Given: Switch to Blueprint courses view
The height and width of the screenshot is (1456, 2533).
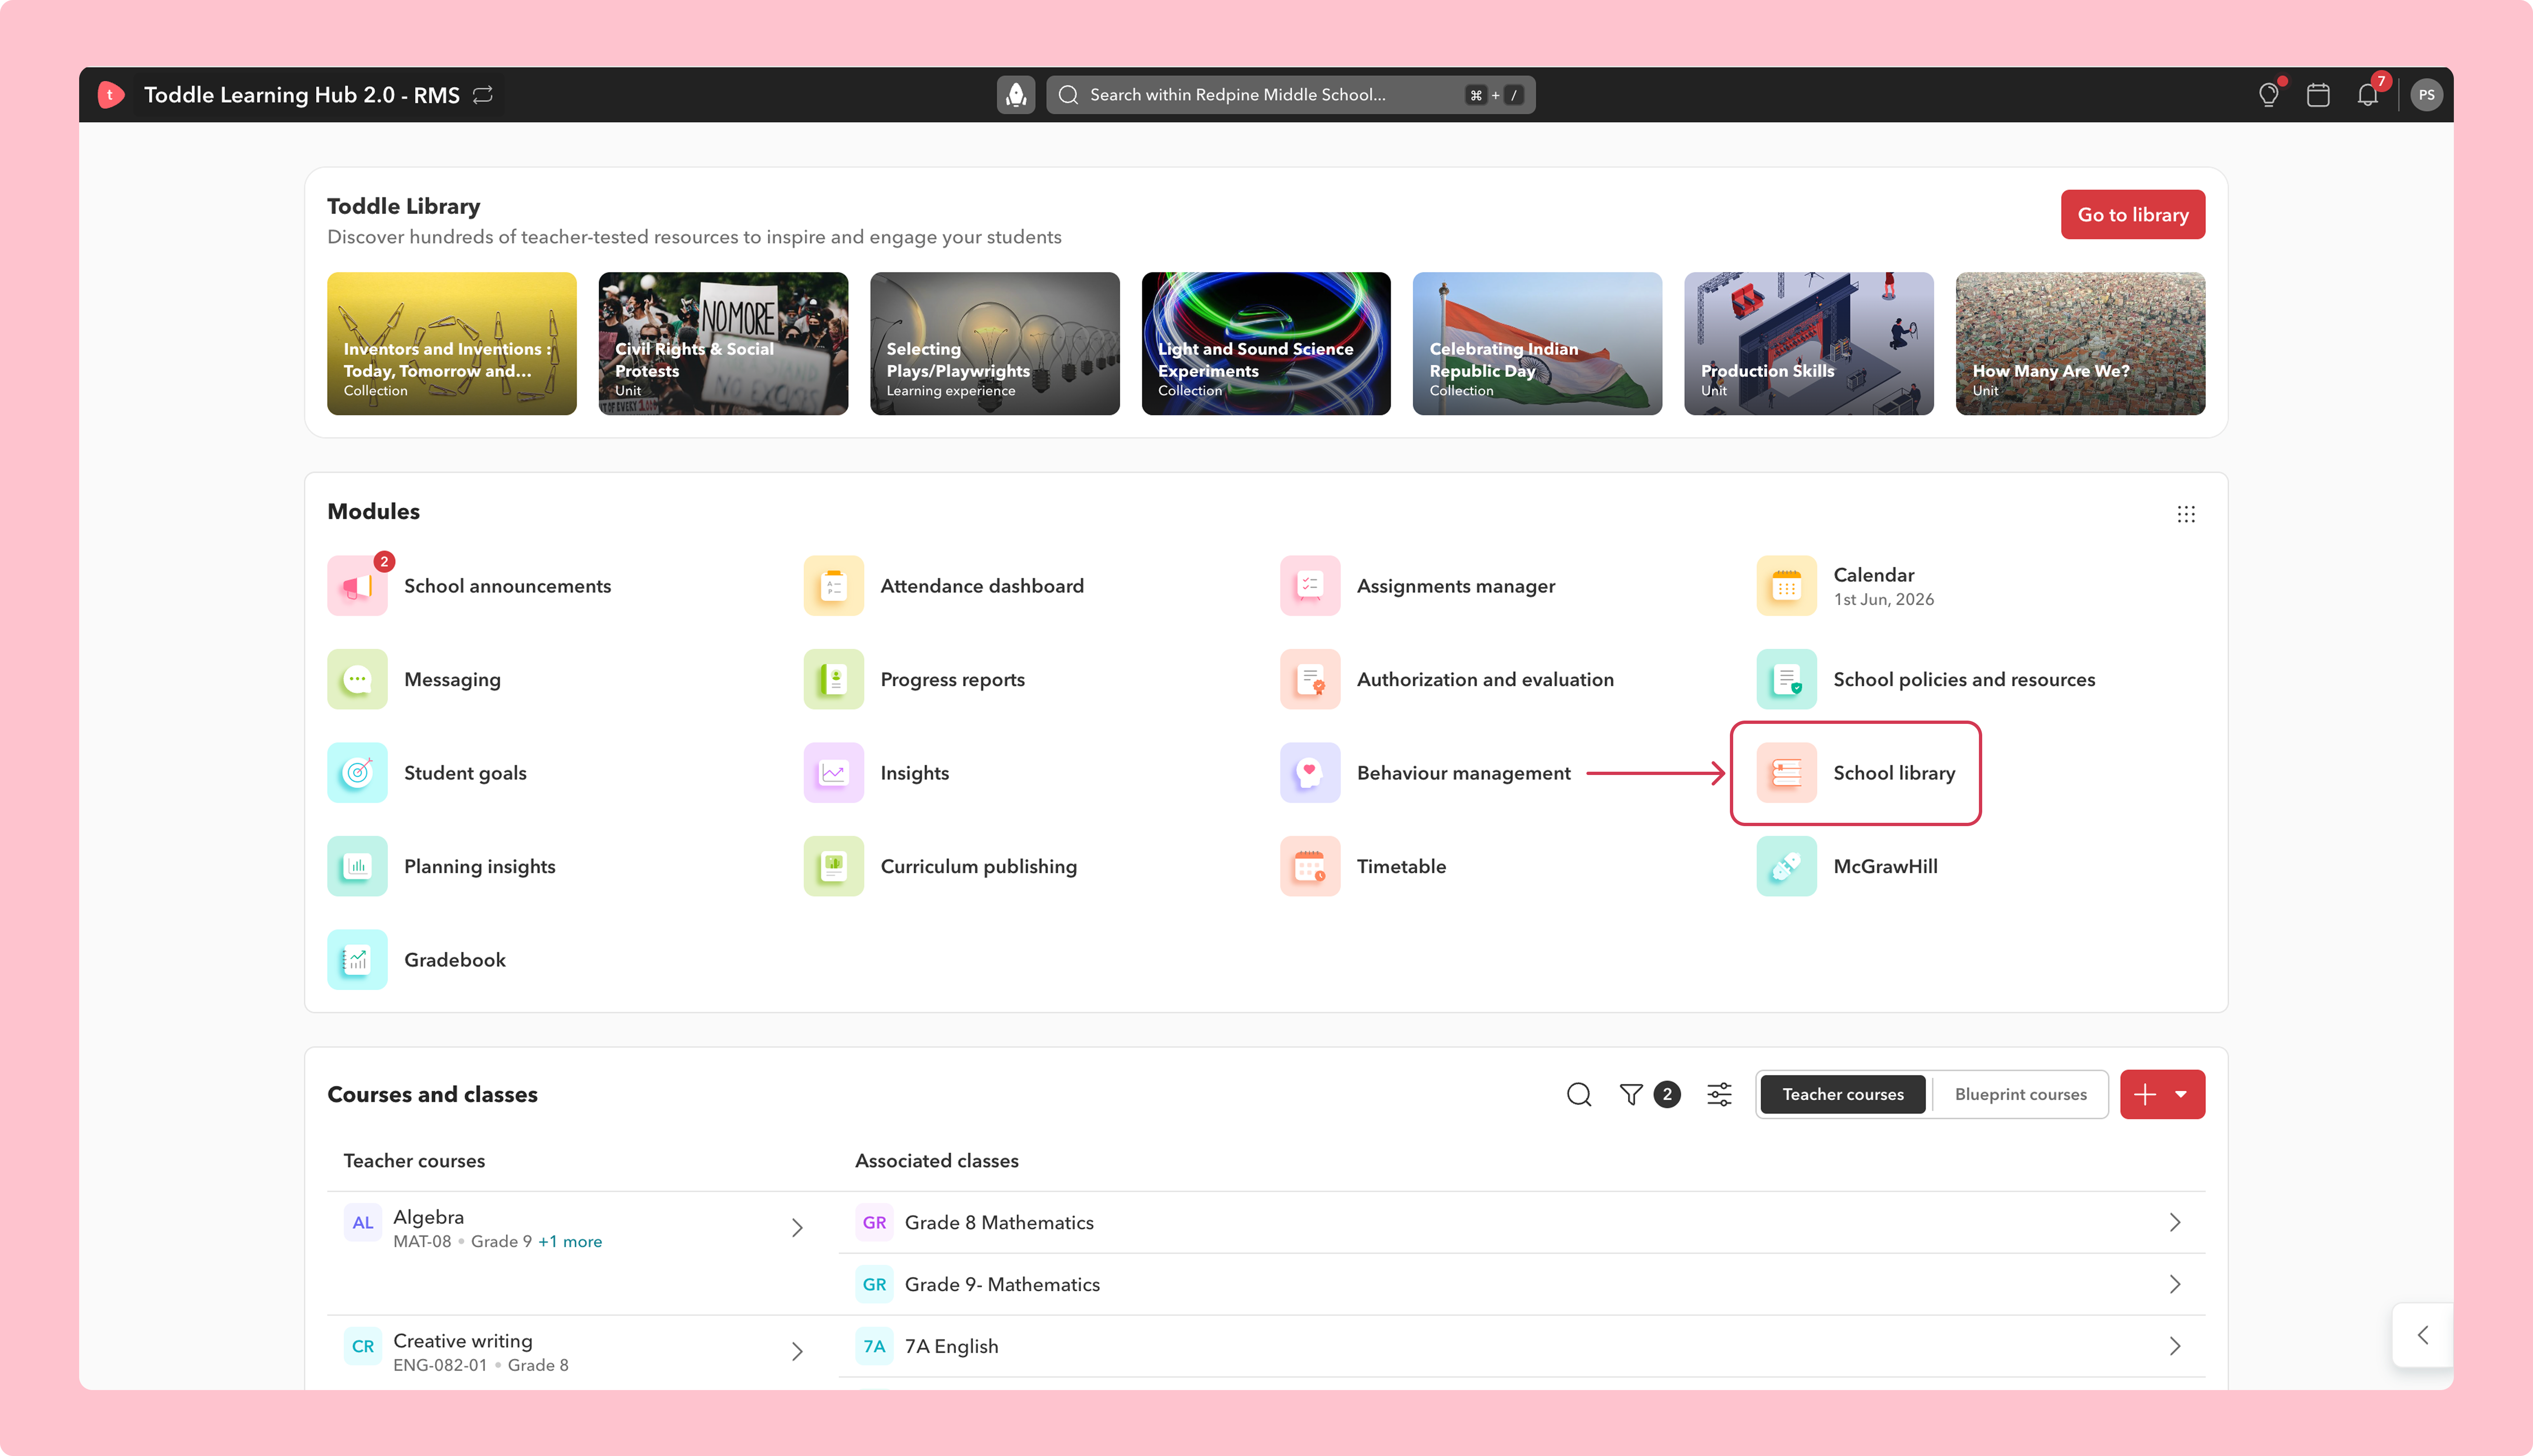Looking at the screenshot, I should point(2020,1095).
